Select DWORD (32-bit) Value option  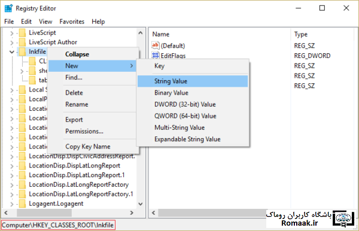(x=193, y=104)
